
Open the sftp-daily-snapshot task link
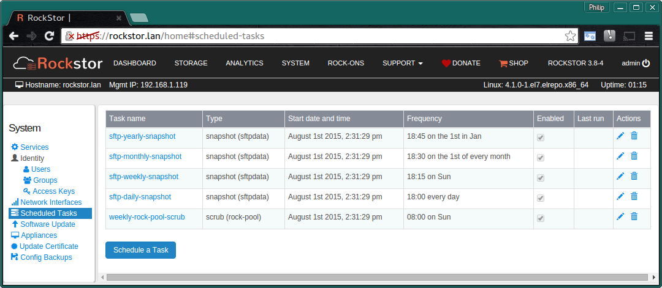(x=140, y=197)
